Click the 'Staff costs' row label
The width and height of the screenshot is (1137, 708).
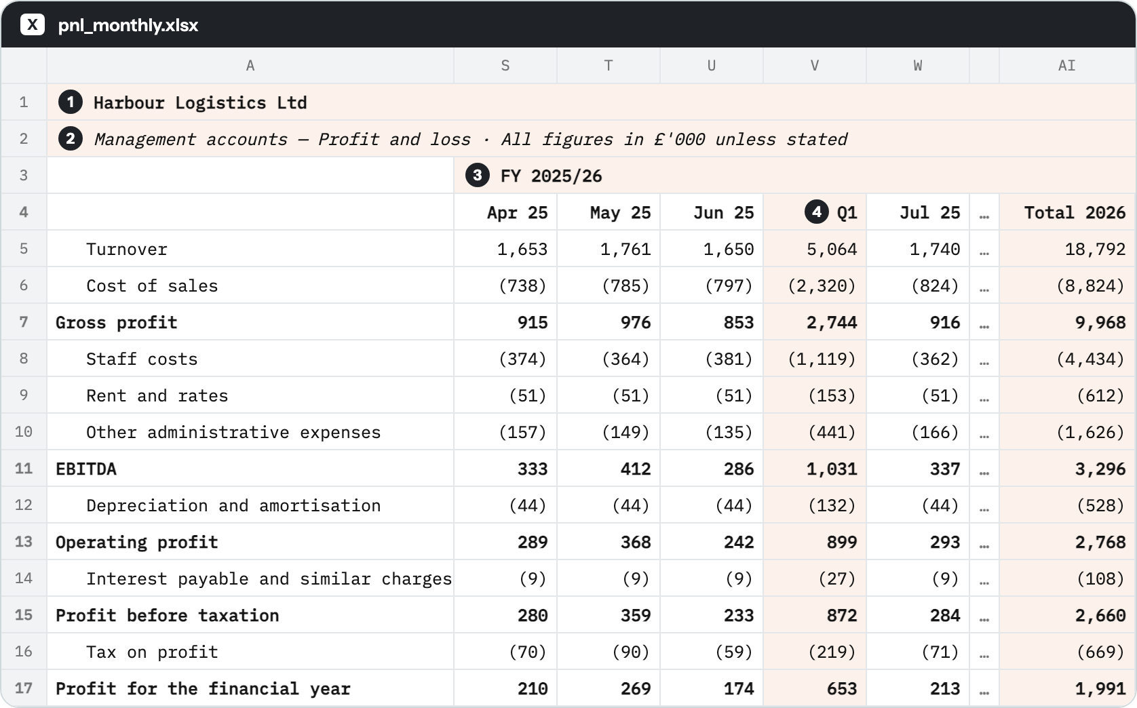click(x=142, y=359)
